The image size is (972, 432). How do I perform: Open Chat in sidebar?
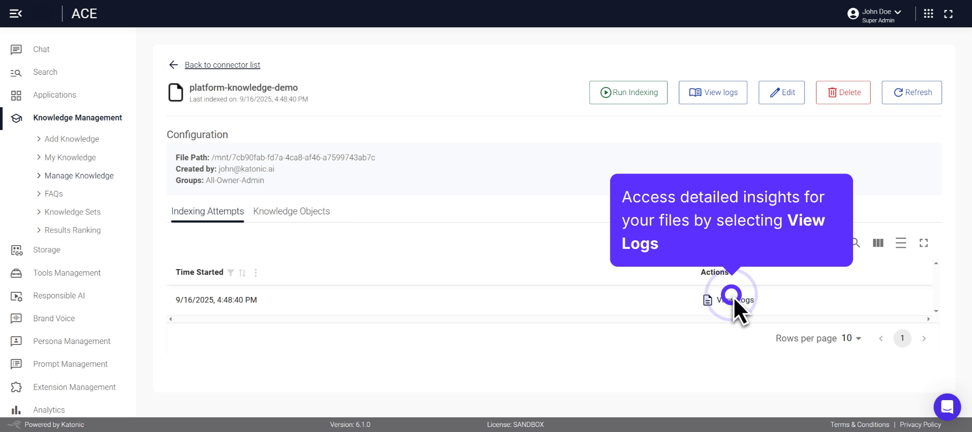[41, 49]
